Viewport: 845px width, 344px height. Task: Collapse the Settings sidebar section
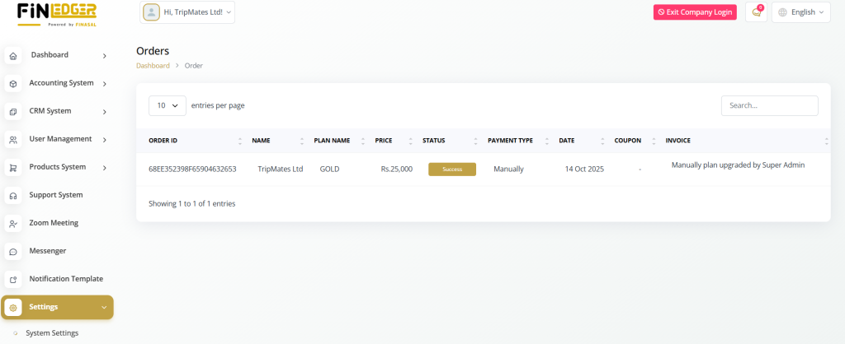[57, 307]
